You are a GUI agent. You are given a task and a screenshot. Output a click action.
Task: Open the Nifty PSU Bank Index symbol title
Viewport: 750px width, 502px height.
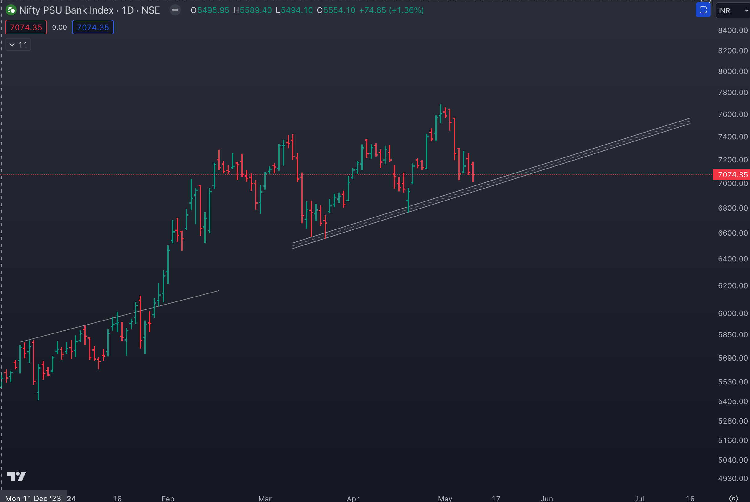(x=66, y=10)
